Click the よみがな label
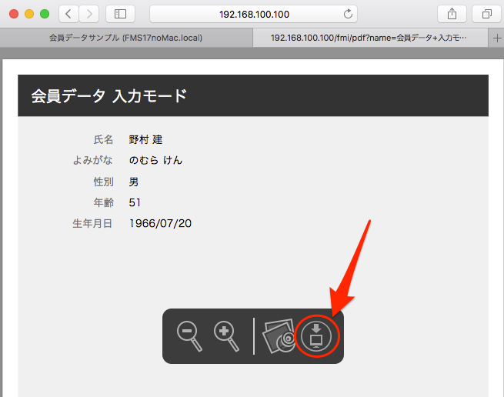Image resolution: width=504 pixels, height=397 pixels. click(93, 160)
